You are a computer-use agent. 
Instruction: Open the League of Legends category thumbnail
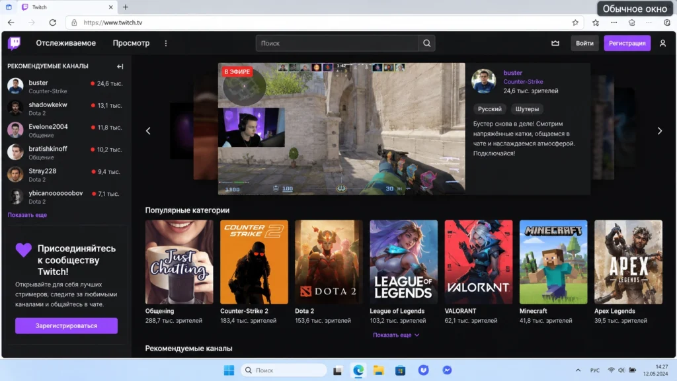point(404,262)
